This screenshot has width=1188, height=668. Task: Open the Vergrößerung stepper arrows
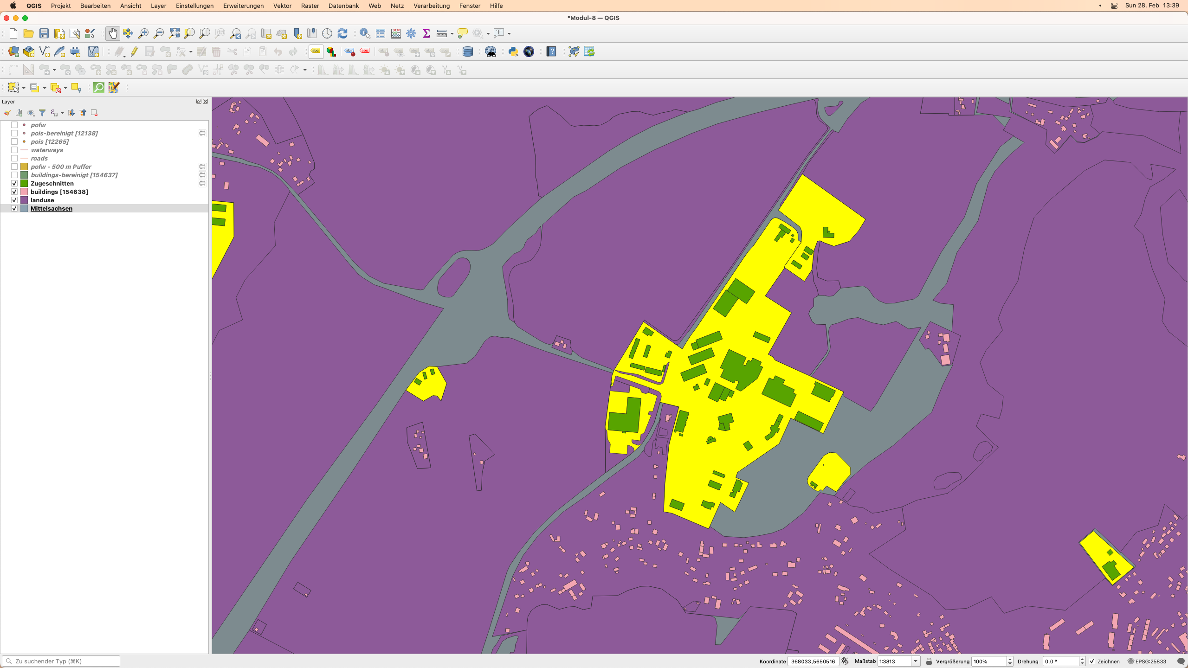click(x=1010, y=662)
